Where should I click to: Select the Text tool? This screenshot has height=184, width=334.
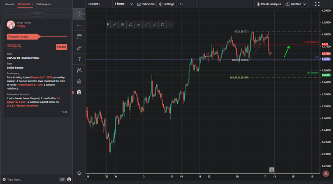pyautogui.click(x=79, y=59)
